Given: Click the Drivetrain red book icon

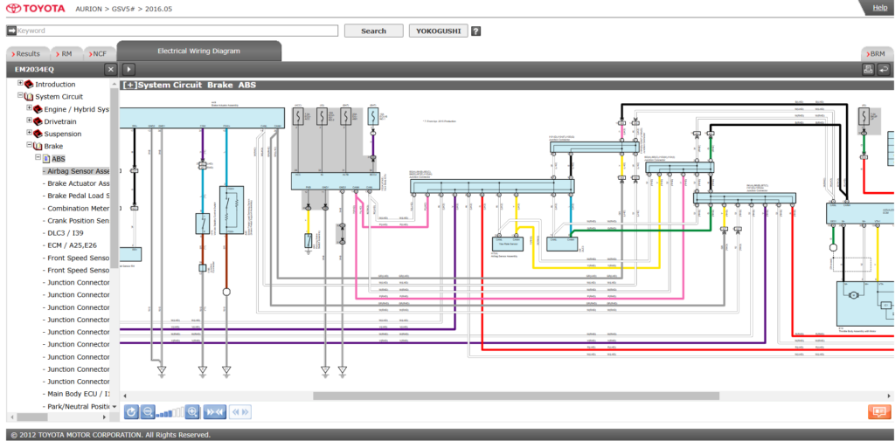Looking at the screenshot, I should [x=38, y=121].
